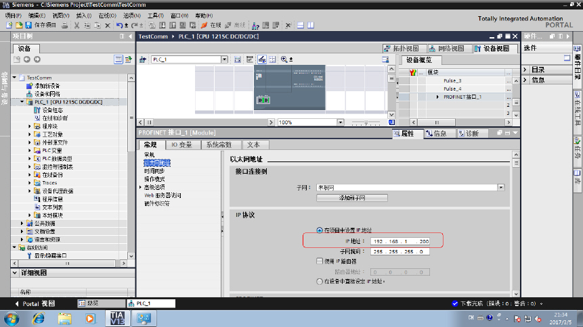Expand PROFINET interface_1 row in device overview
Image resolution: width=583 pixels, height=327 pixels.
click(437, 97)
